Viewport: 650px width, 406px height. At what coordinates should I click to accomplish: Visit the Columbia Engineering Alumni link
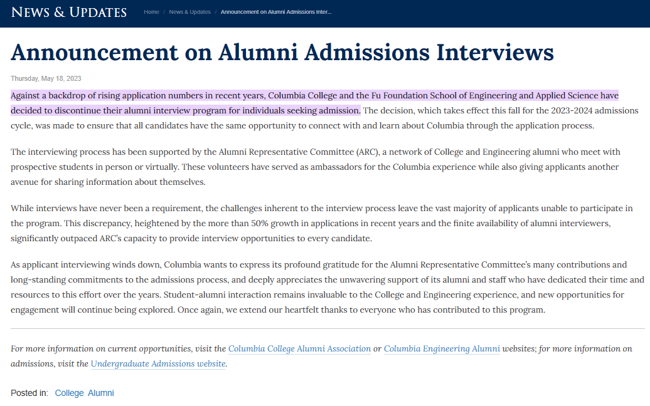tap(442, 349)
